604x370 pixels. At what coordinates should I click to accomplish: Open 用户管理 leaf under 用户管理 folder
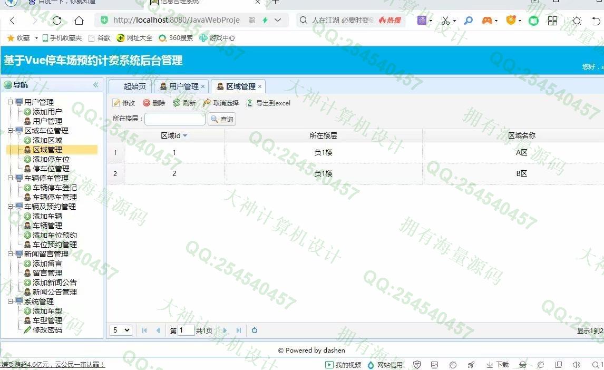(x=47, y=121)
